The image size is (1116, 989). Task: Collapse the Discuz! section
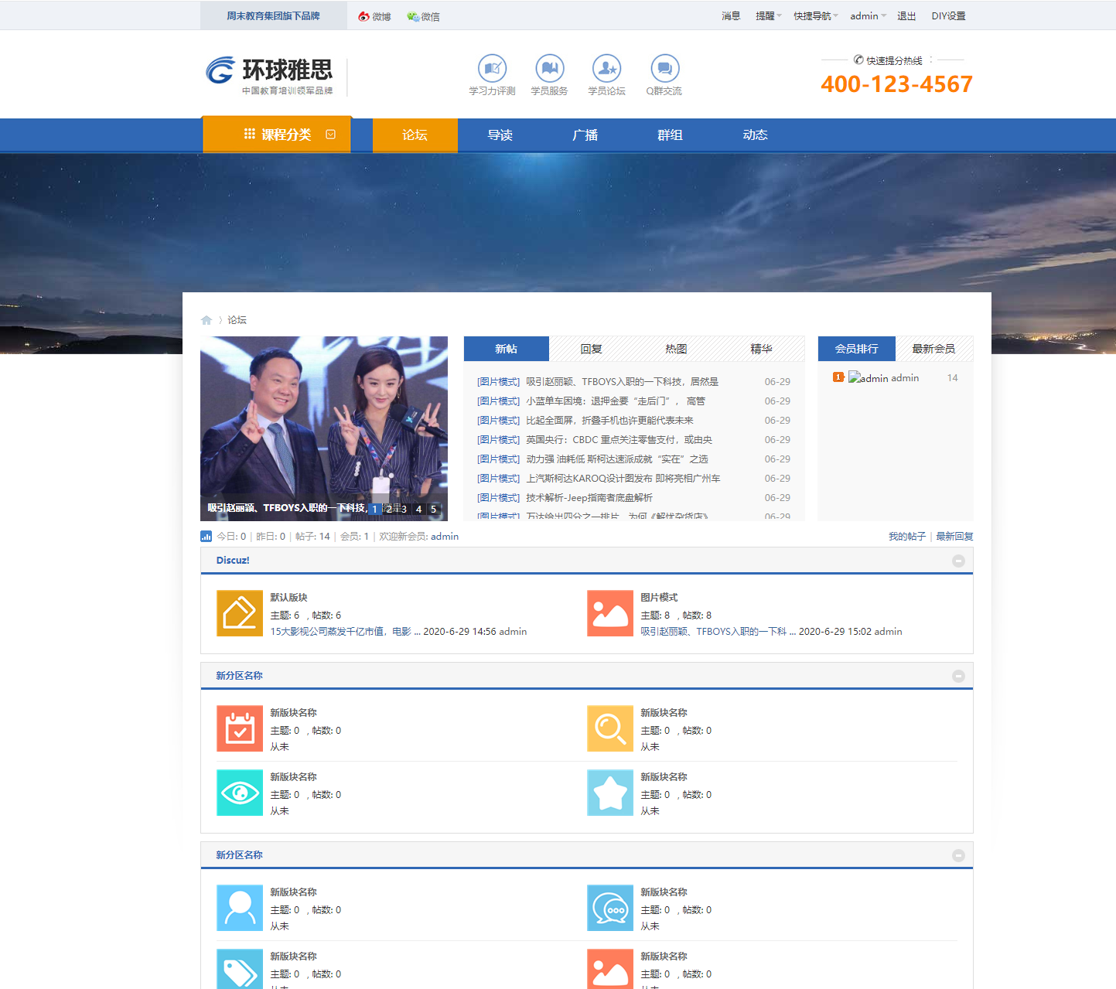point(958,561)
